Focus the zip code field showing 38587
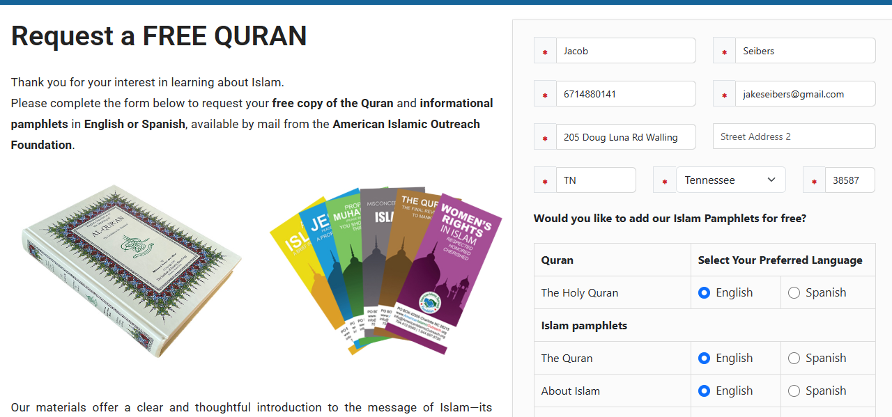The image size is (892, 417). point(849,180)
